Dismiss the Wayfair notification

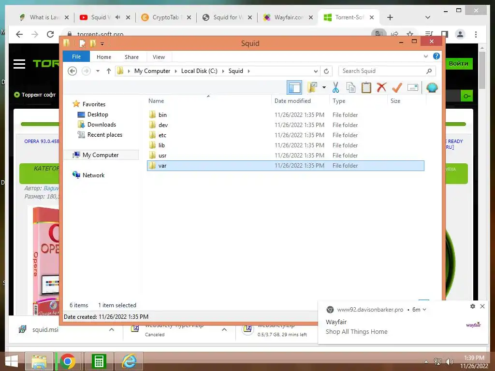(482, 306)
